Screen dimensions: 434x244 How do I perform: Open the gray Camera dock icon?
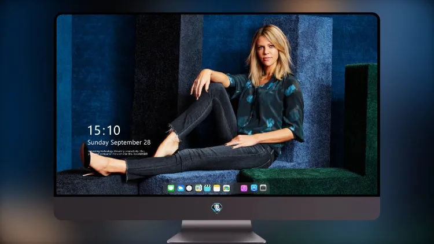pos(263,188)
